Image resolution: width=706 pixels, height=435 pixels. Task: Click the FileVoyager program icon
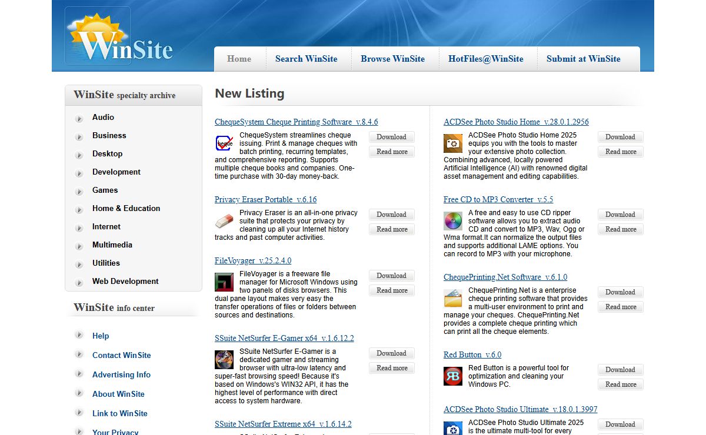point(224,282)
